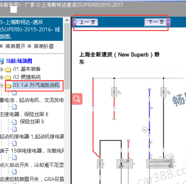Screen dimensions: 186x184
Task: Click the page icon above 主继电器 entry
Action: tap(14, 107)
